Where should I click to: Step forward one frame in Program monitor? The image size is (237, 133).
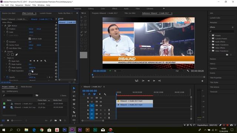click(x=154, y=81)
